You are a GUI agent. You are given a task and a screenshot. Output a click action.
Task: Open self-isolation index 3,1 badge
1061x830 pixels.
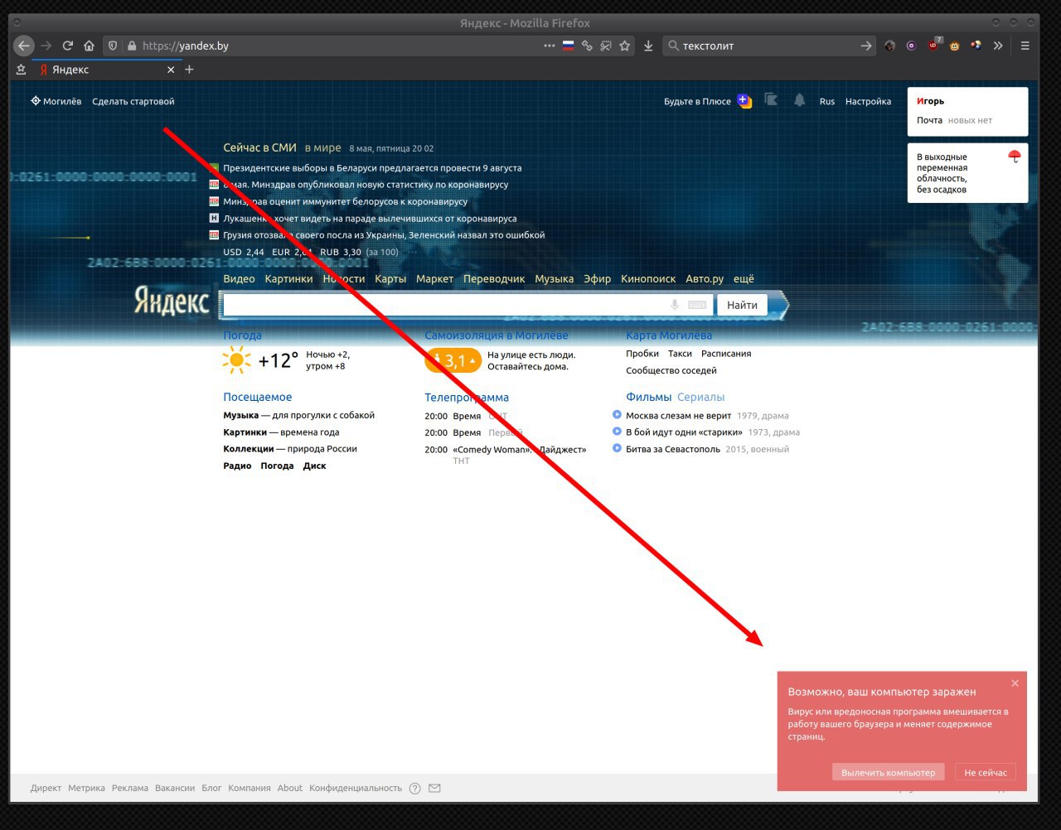(x=453, y=360)
